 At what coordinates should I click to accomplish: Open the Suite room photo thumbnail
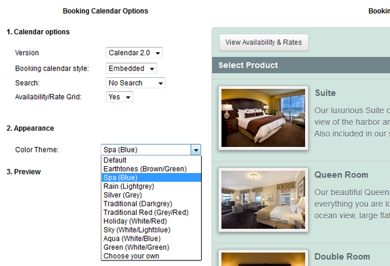pyautogui.click(x=263, y=118)
